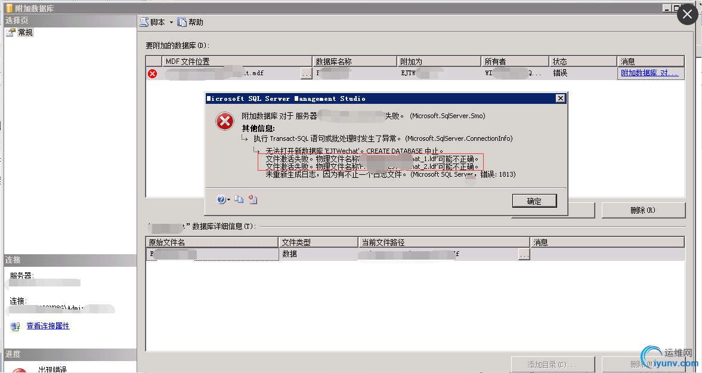
Task: Click the 添加目录(C)... button
Action: (553, 365)
